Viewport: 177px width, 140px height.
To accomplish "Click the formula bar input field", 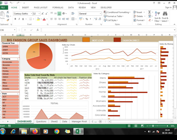I will click(108, 30).
